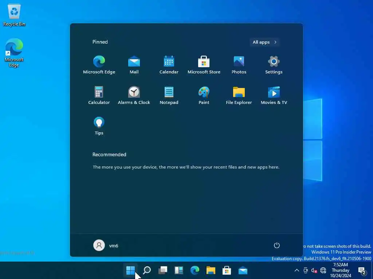
Task: Open Search from the taskbar
Action: click(147, 270)
